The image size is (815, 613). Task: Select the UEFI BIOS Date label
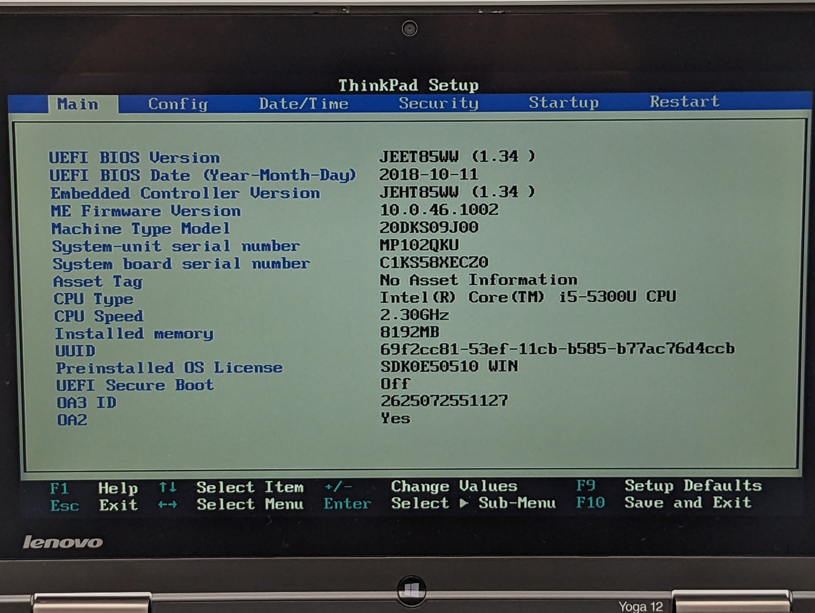202,175
